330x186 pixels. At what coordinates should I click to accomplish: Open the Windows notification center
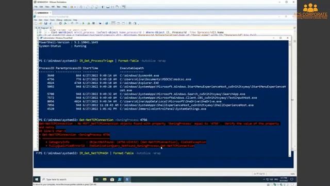tap(292, 179)
